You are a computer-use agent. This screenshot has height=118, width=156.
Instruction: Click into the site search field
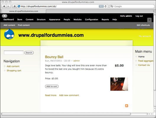(14, 53)
